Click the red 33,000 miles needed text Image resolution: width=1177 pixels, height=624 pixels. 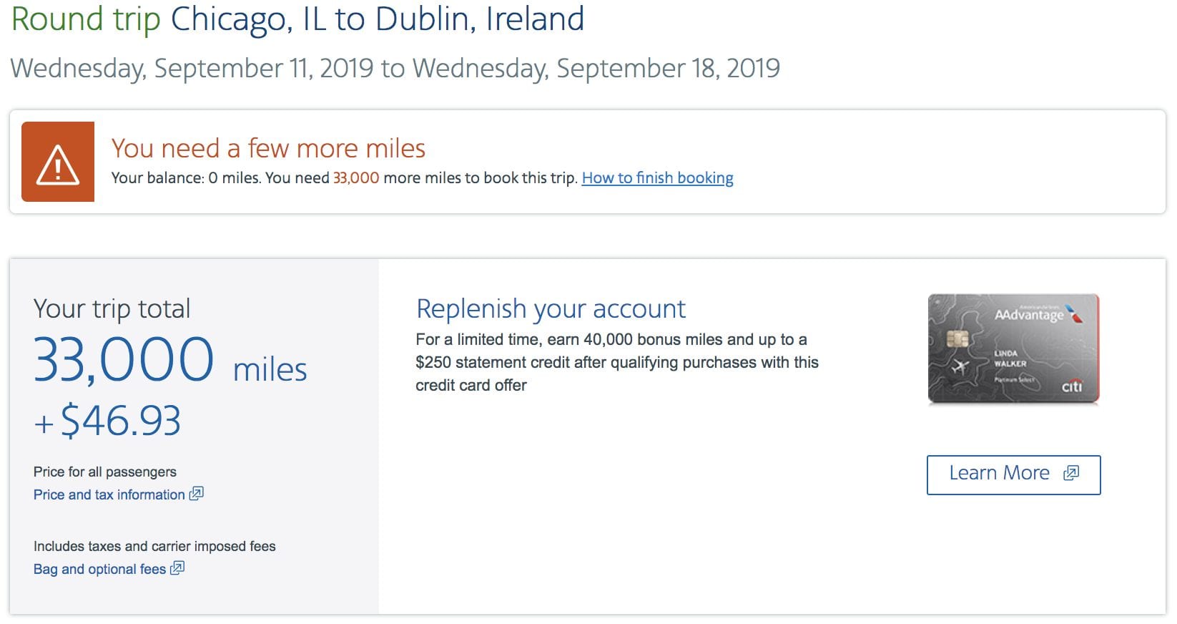(x=356, y=178)
